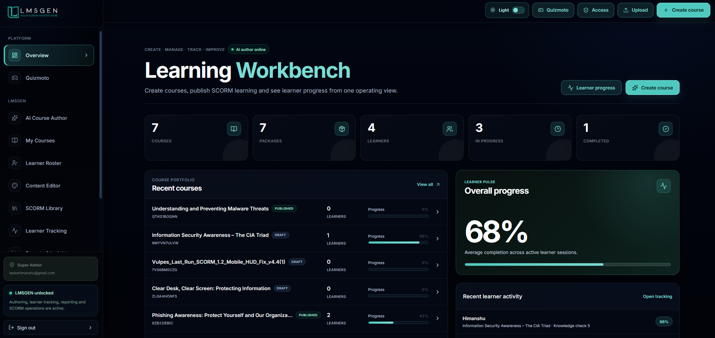Screen dimensions: 715x338
Task: Click the shield icon beside Super Admin
Action: click(x=12, y=265)
